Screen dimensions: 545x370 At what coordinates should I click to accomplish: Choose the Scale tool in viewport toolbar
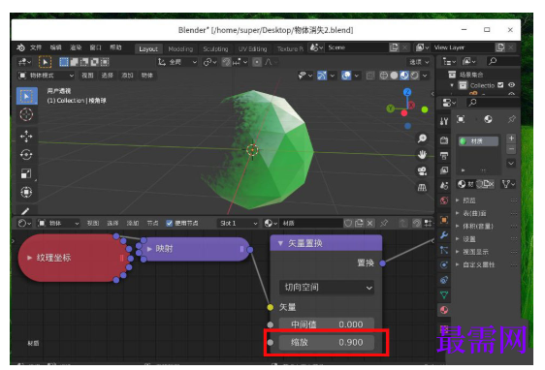coord(26,173)
